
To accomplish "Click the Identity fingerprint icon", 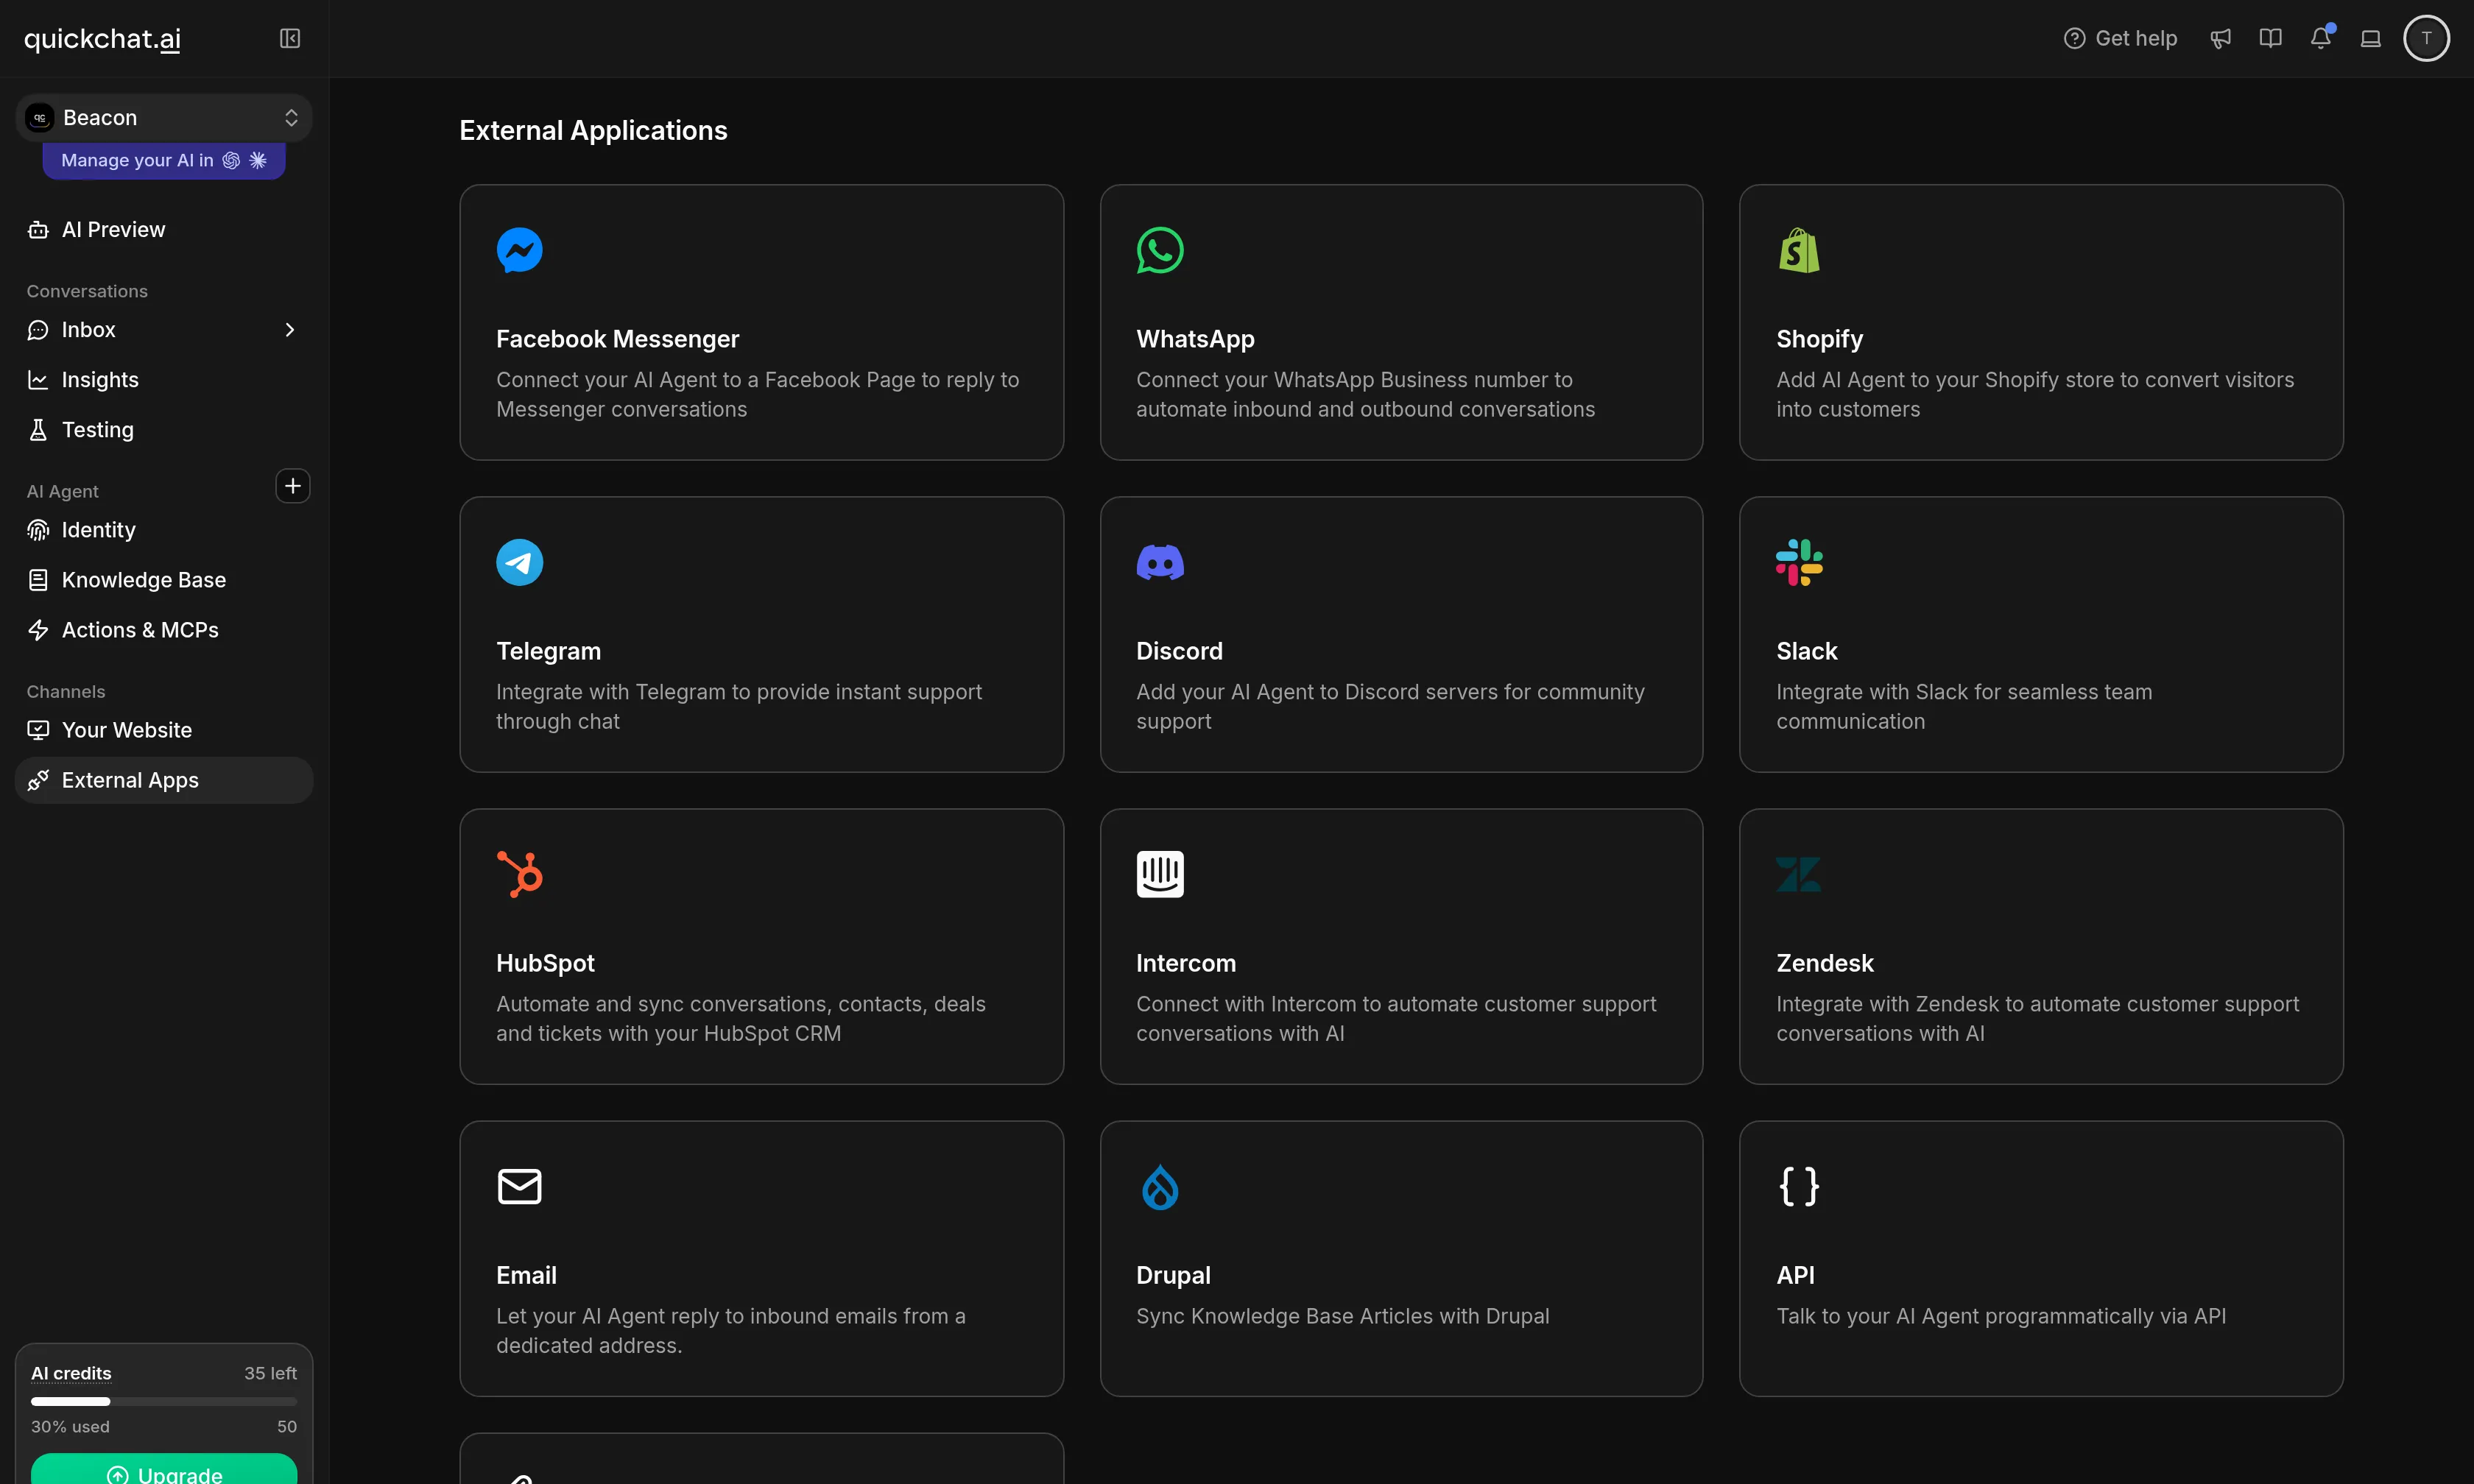I will (x=38, y=530).
